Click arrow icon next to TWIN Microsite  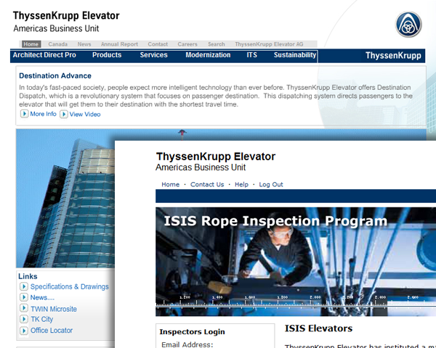(x=24, y=308)
